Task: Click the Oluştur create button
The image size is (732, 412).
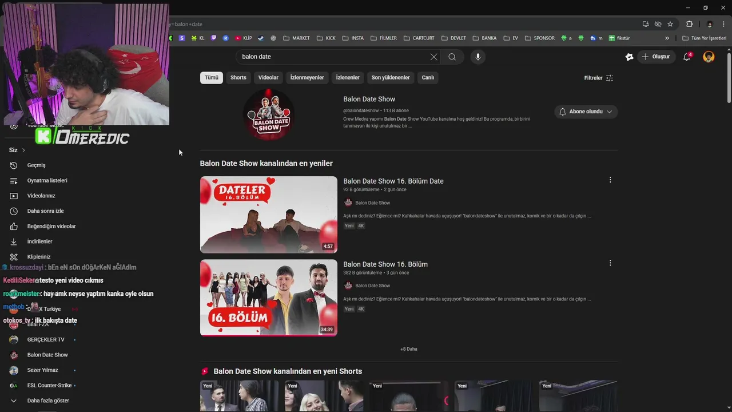Action: tap(656, 57)
